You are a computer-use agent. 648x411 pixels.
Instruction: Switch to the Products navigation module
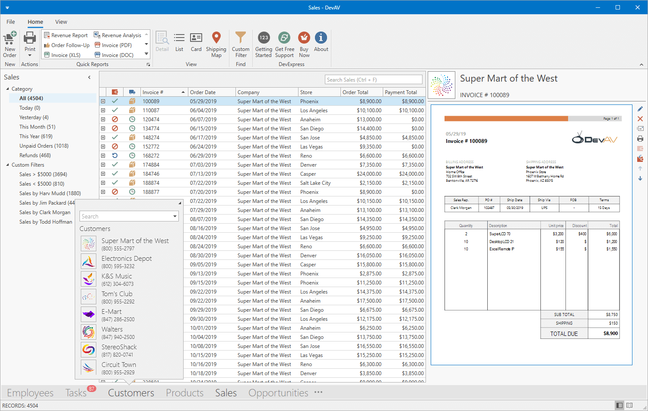pyautogui.click(x=184, y=393)
